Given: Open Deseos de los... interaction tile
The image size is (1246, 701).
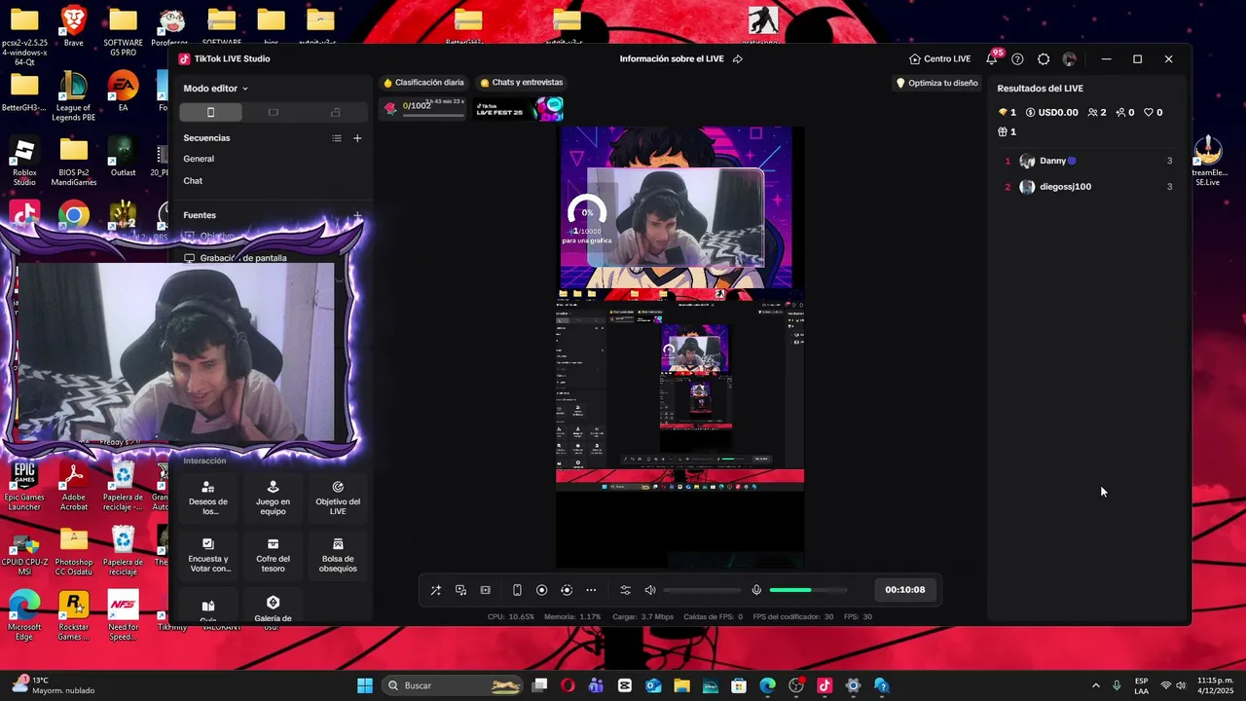Looking at the screenshot, I should pos(208,498).
